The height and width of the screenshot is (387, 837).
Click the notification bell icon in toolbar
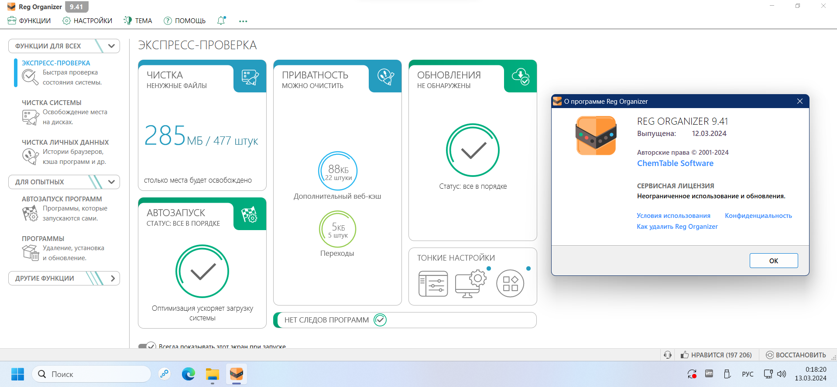point(222,20)
